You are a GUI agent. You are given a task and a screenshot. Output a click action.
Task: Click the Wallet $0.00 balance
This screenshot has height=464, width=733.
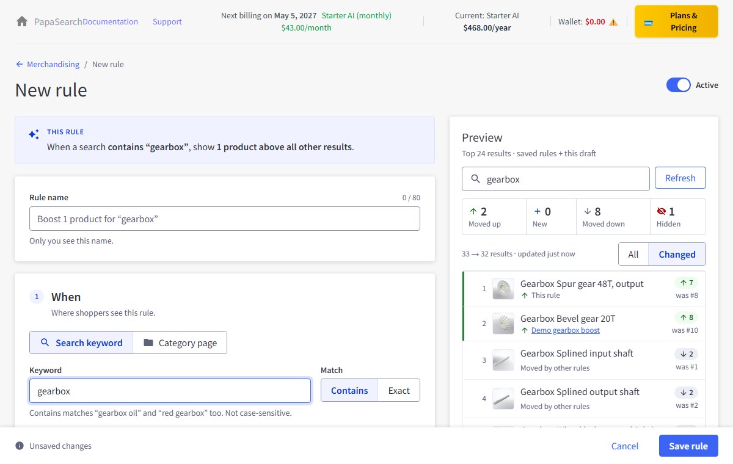coord(595,22)
